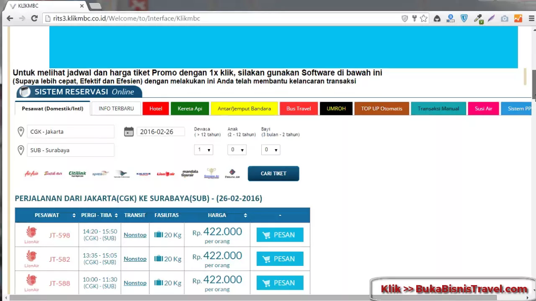Screen dimensions: 536x301
Task: Click the browser forward arrow
Action: pos(22,18)
